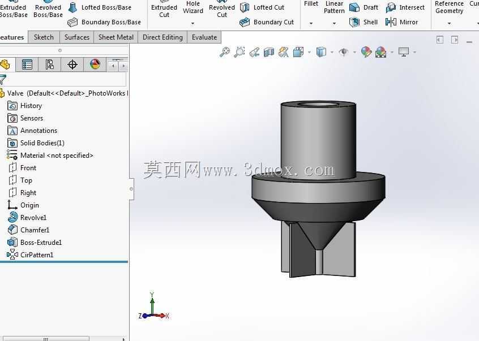
Task: Select the Valve part root node
Action: pyautogui.click(x=63, y=93)
